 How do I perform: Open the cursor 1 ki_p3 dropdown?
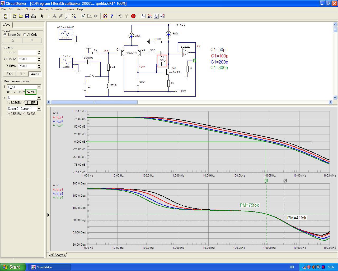pyautogui.click(x=39, y=87)
